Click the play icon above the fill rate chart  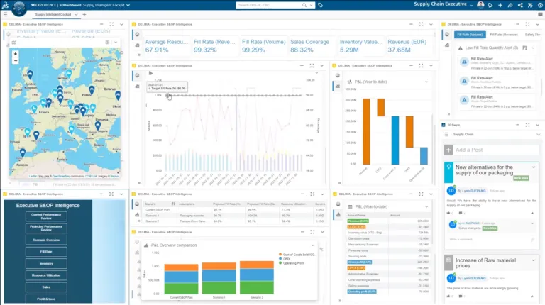[x=150, y=73]
